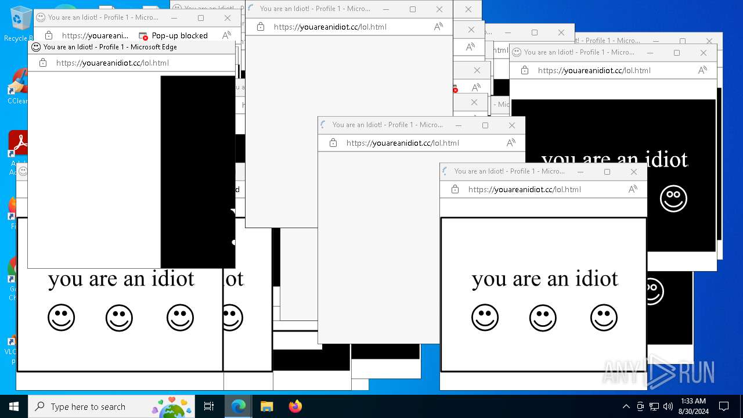
Task: Select the Adobe Acrobat desktop shortcut
Action: (x=17, y=153)
